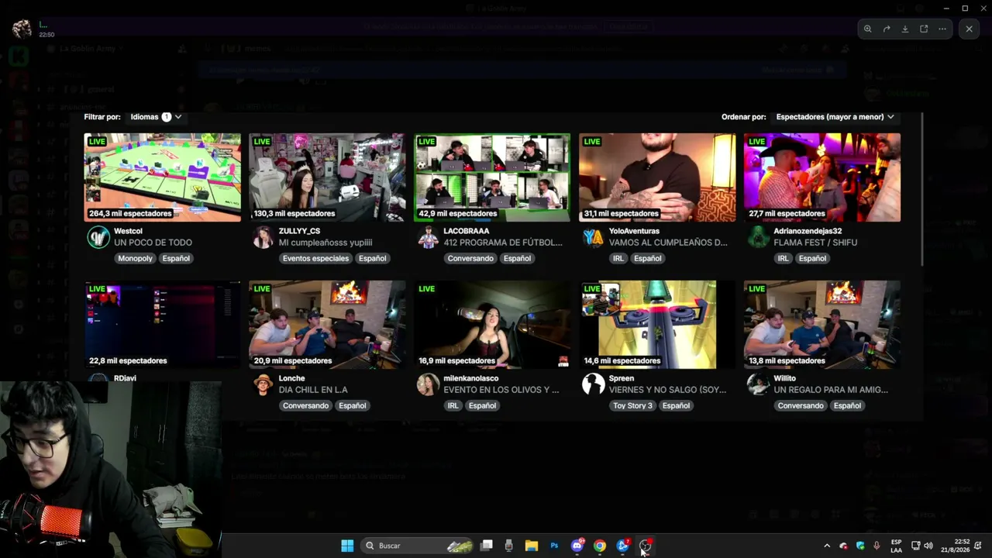Open the taskbar app with the red 7 badge
Screen dimensions: 992x558
tap(622, 546)
